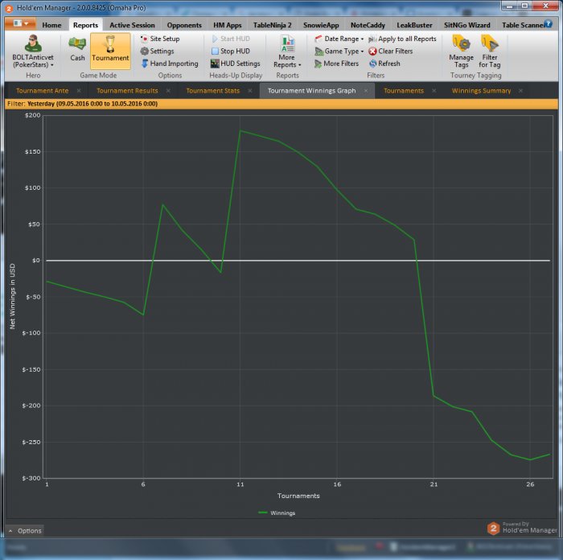Click Clear Filters button
This screenshot has width=563, height=560.
[x=390, y=51]
